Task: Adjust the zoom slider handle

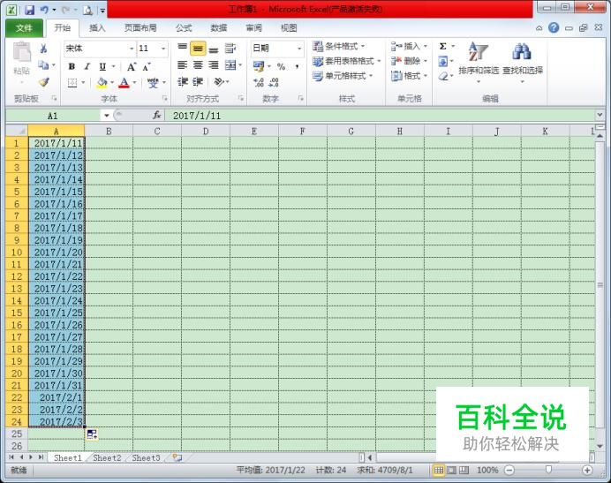Action: click(x=548, y=470)
